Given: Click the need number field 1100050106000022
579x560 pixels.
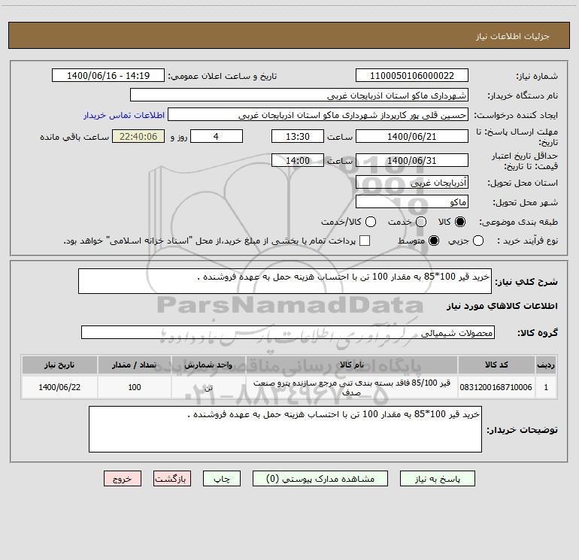Looking at the screenshot, I should (x=412, y=75).
